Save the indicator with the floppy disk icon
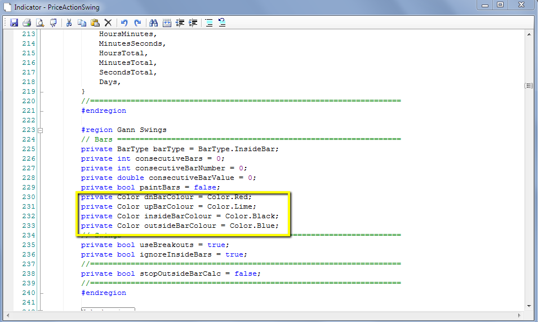Viewport: 538px width, 322px height. 14,23
